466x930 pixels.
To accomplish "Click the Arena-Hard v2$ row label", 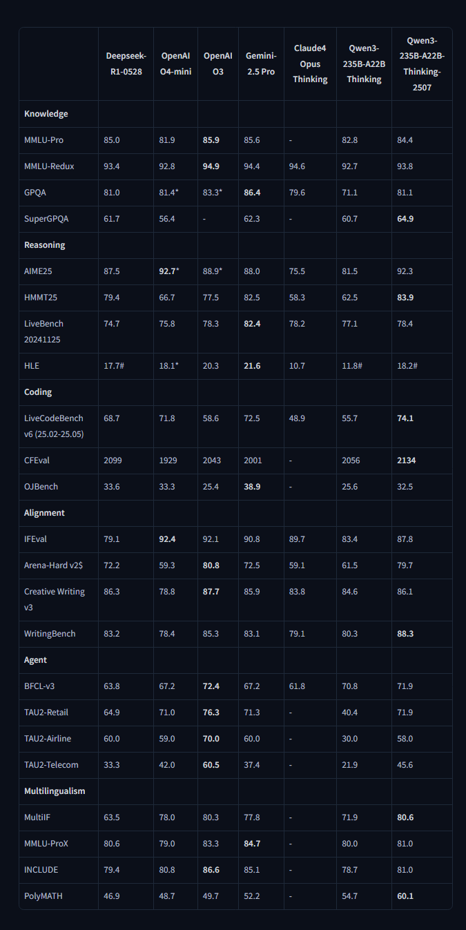I will click(x=53, y=565).
